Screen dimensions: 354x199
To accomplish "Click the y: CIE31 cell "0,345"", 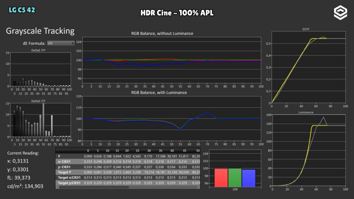I will 127,167.
